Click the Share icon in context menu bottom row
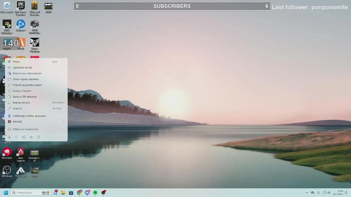Image resolution: width=351 pixels, height=197 pixels. [31, 137]
